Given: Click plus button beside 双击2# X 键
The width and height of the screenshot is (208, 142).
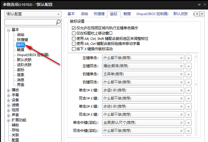Looking at the screenshot, I should tap(188, 115).
